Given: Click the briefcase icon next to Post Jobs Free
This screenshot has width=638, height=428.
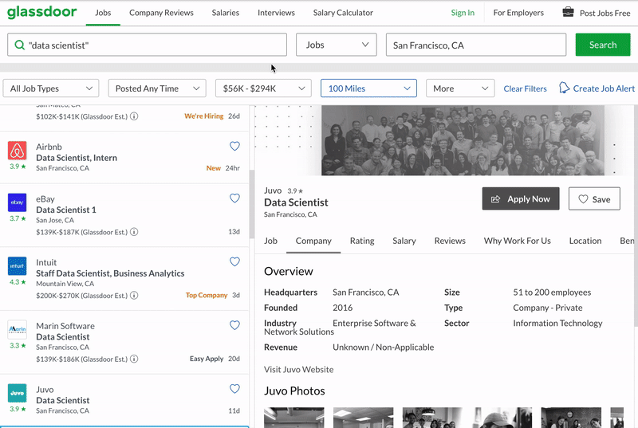Looking at the screenshot, I should [568, 12].
